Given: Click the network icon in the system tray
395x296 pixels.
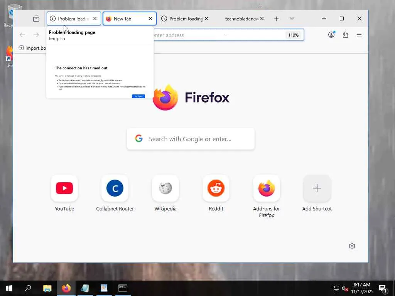Looking at the screenshot, I should click(x=336, y=288).
